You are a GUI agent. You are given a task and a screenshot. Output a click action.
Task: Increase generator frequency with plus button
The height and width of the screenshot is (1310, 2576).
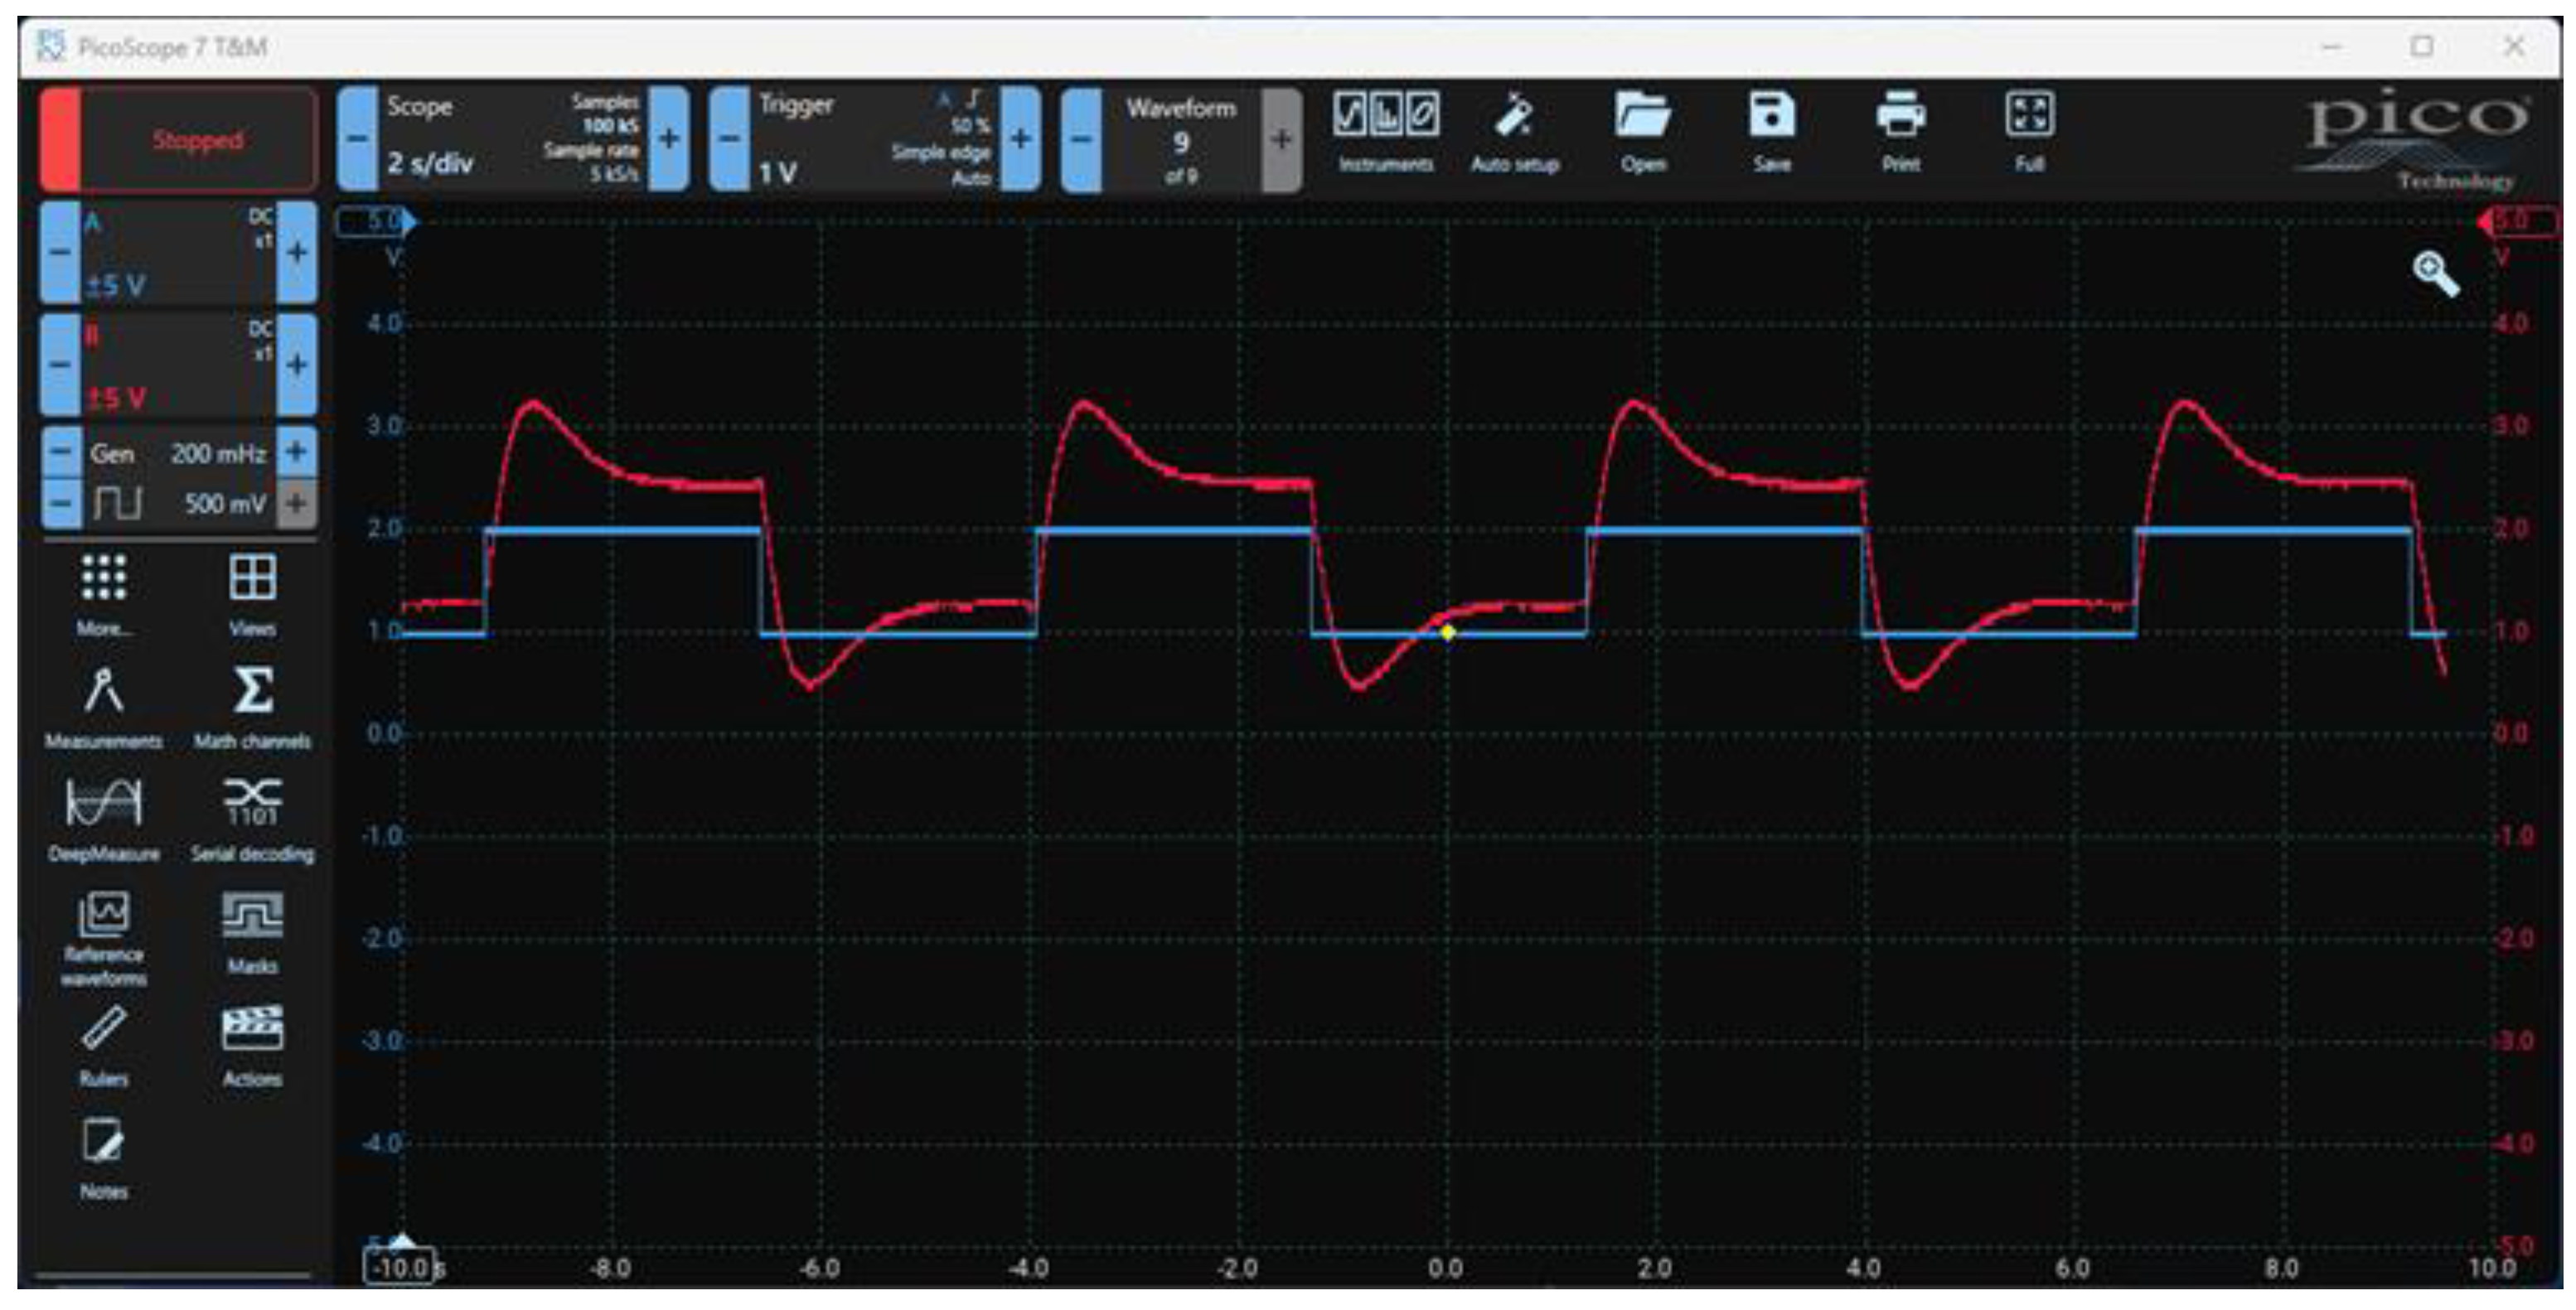pyautogui.click(x=296, y=452)
